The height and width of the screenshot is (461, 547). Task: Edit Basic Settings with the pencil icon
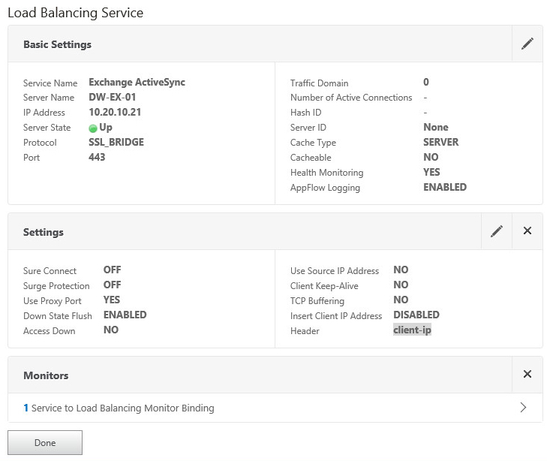pyautogui.click(x=527, y=44)
